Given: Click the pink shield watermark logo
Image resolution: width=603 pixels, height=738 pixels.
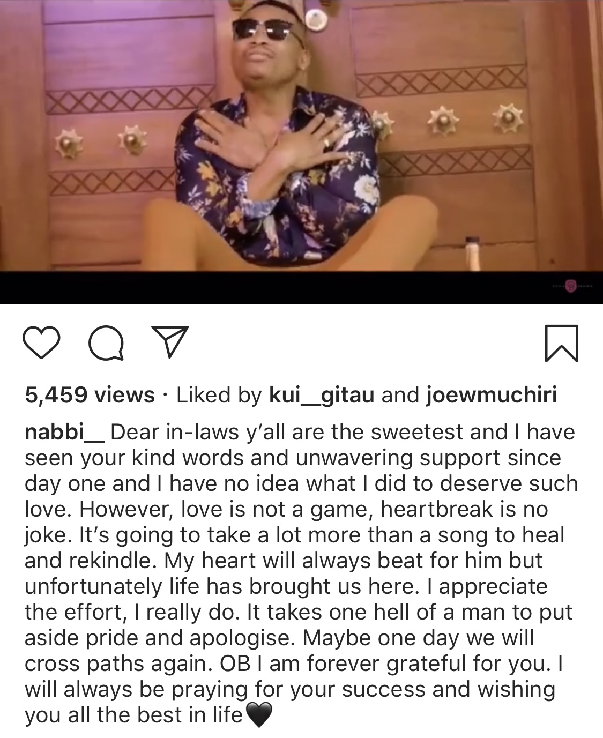Looking at the screenshot, I should click(x=572, y=286).
